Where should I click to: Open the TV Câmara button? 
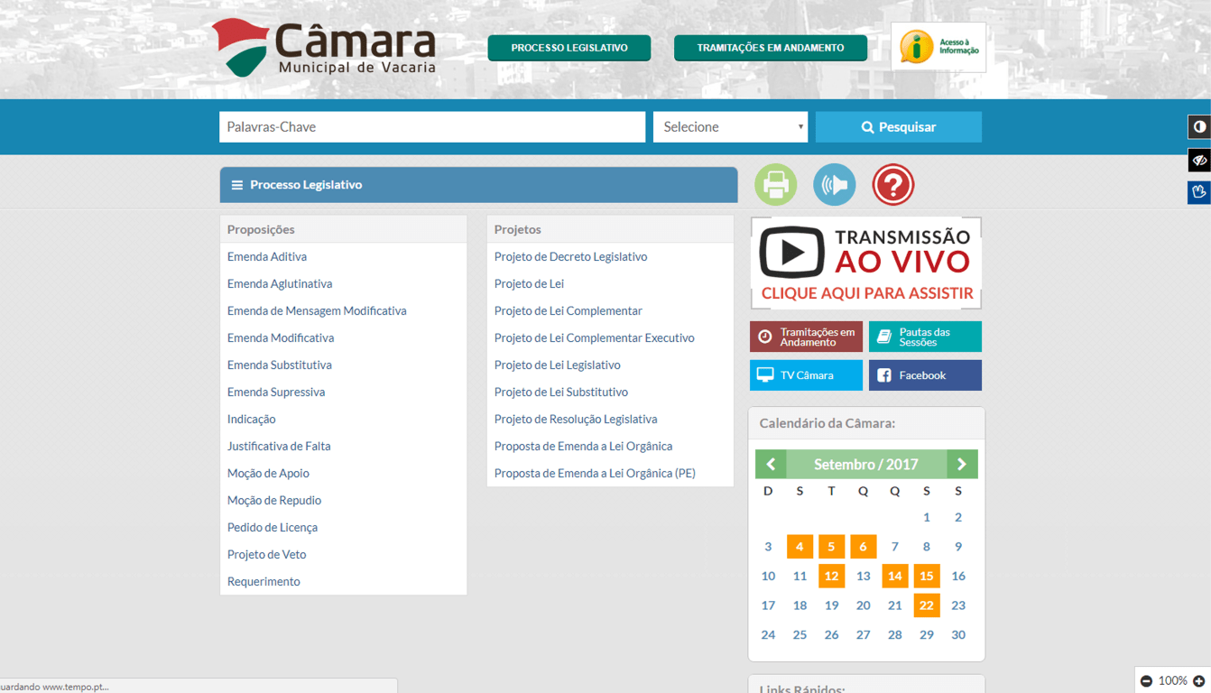click(806, 375)
